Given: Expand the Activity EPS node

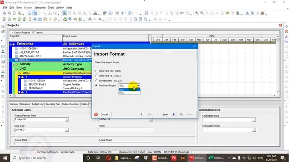Looking at the screenshot, I should (13, 64).
